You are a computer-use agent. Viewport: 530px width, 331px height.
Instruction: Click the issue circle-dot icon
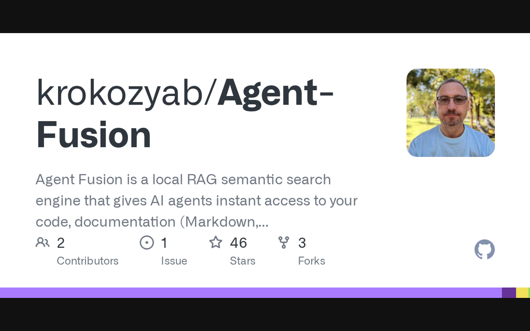(x=147, y=242)
